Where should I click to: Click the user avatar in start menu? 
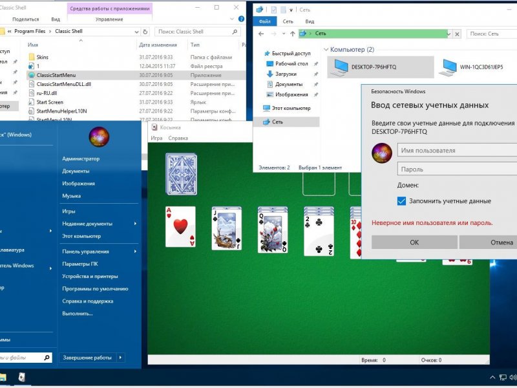coord(99,137)
